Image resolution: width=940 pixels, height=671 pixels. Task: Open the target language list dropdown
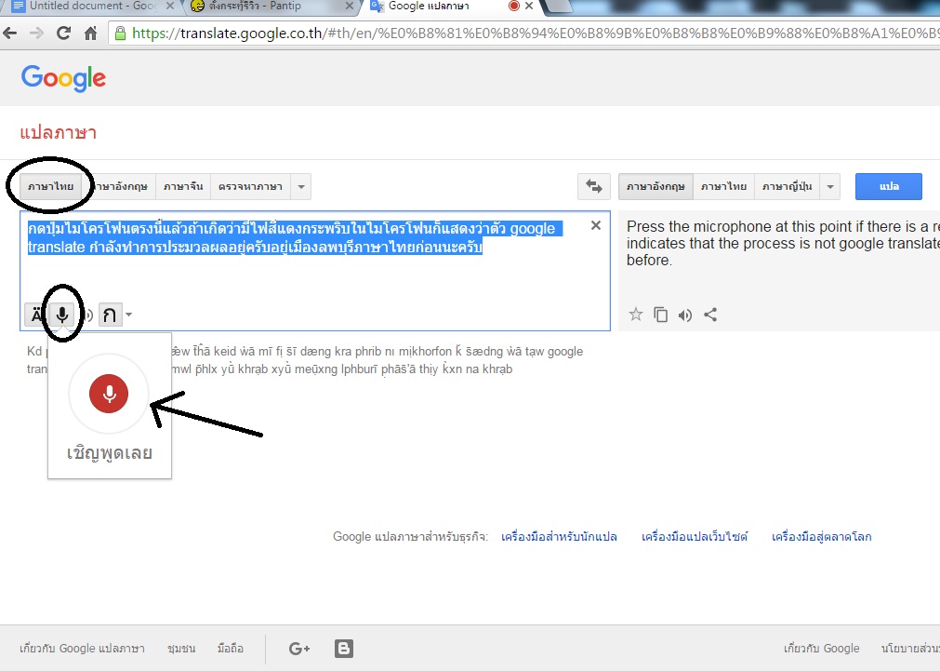pyautogui.click(x=830, y=187)
